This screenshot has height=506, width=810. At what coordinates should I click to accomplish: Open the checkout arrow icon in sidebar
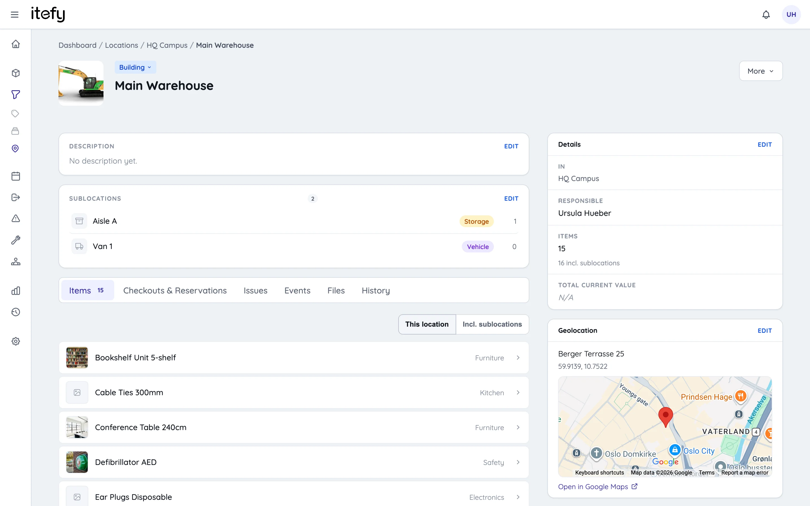(15, 197)
